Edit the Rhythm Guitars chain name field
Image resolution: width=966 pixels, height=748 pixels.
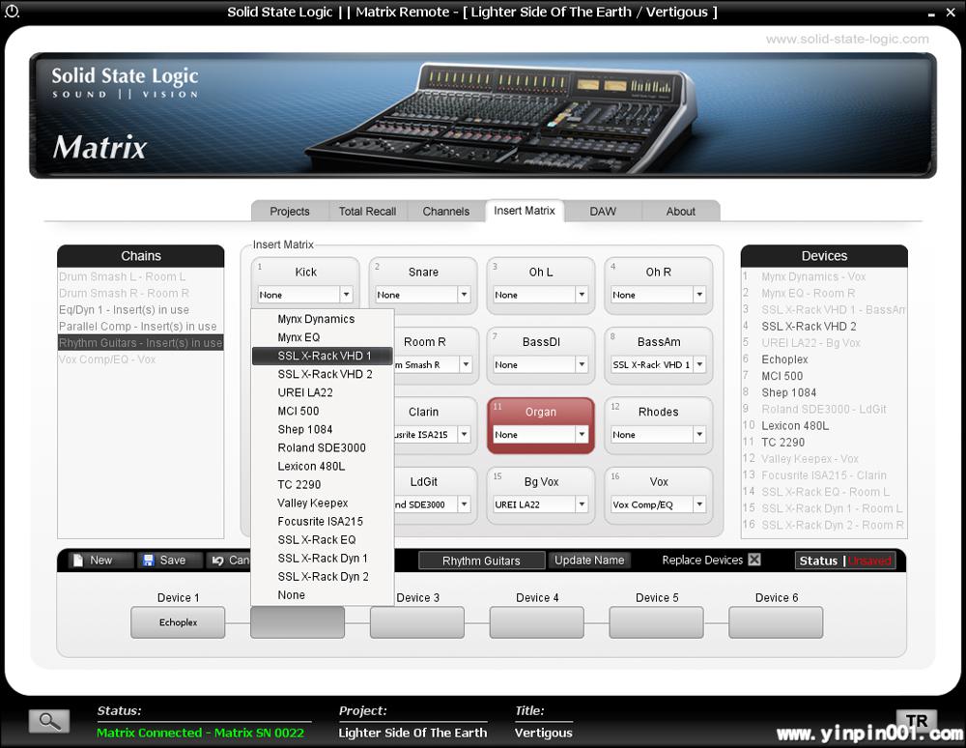481,561
